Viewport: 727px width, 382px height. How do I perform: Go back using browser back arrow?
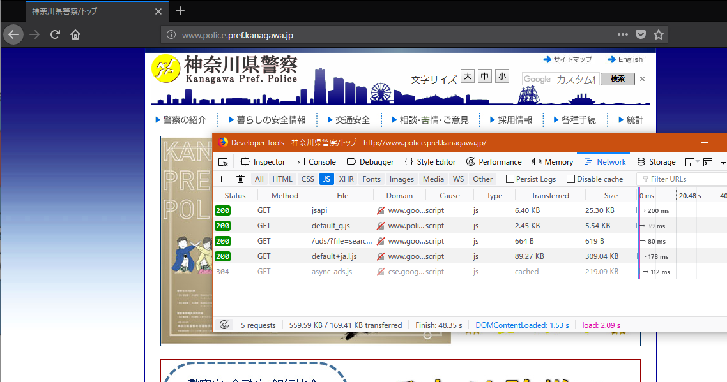point(13,34)
